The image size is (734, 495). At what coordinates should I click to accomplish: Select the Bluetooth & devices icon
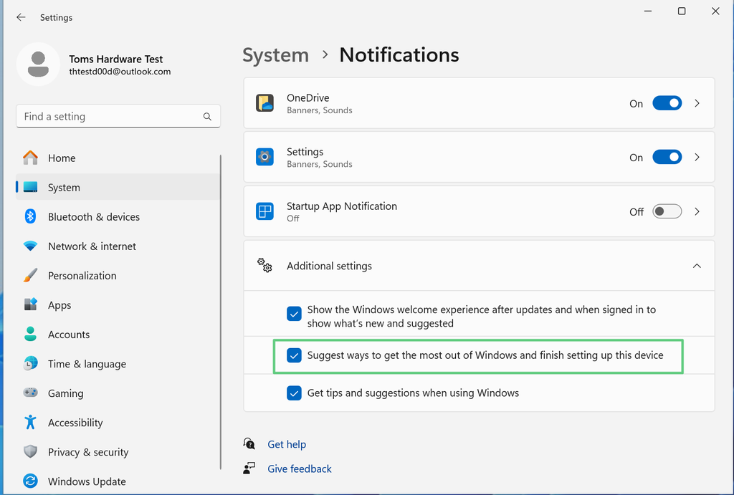pyautogui.click(x=29, y=216)
